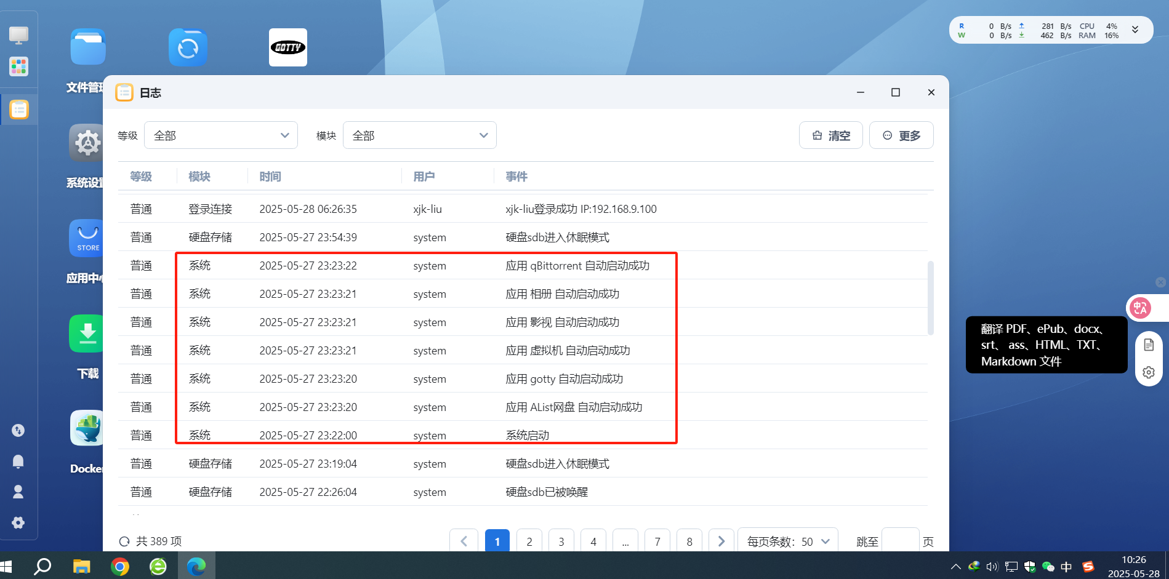Select the xjk-liu登录成功 log row
Image resolution: width=1169 pixels, height=579 pixels.
(x=523, y=209)
